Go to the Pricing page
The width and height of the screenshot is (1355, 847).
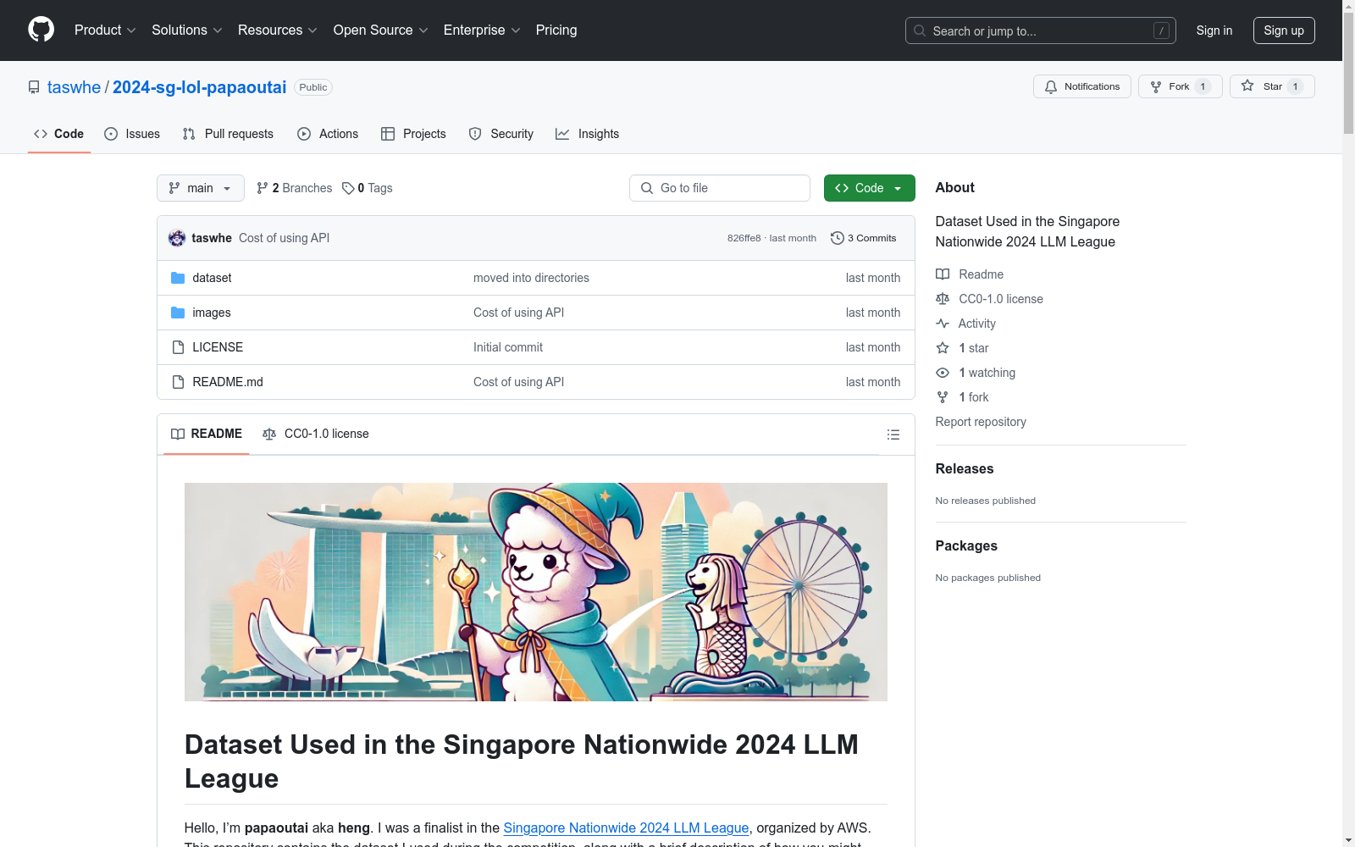[556, 30]
